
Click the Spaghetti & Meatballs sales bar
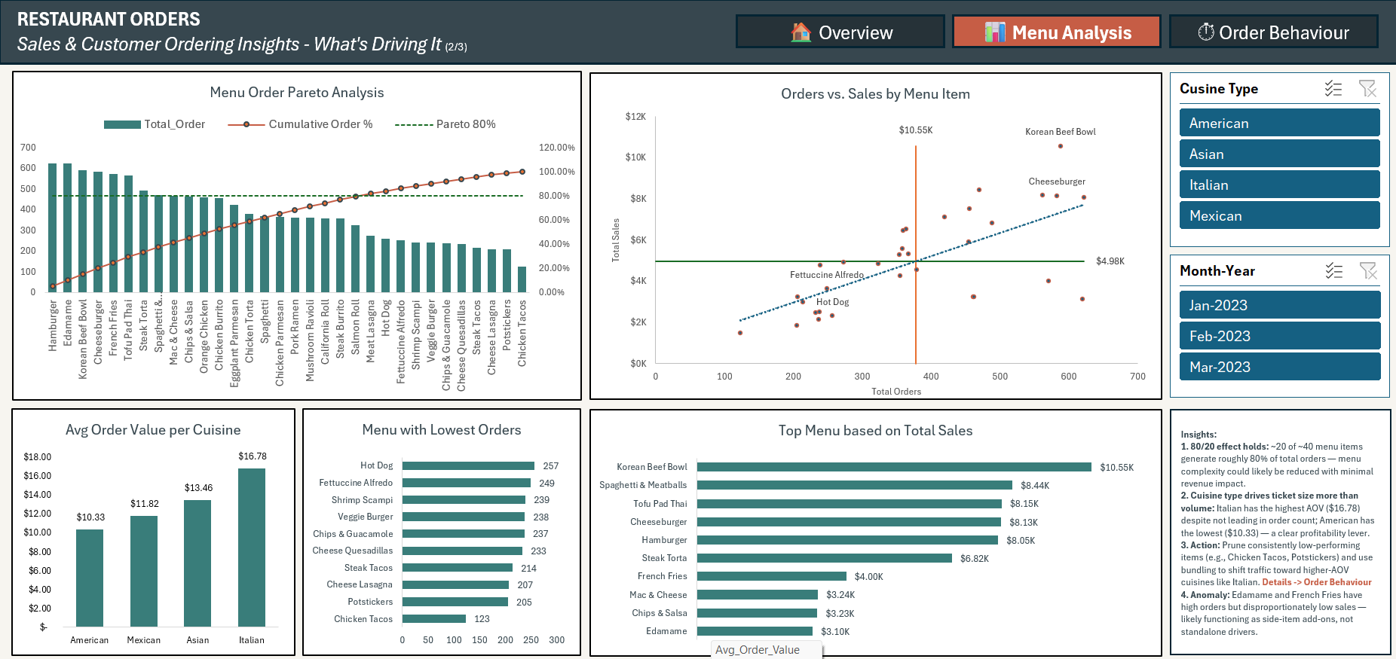(x=855, y=485)
